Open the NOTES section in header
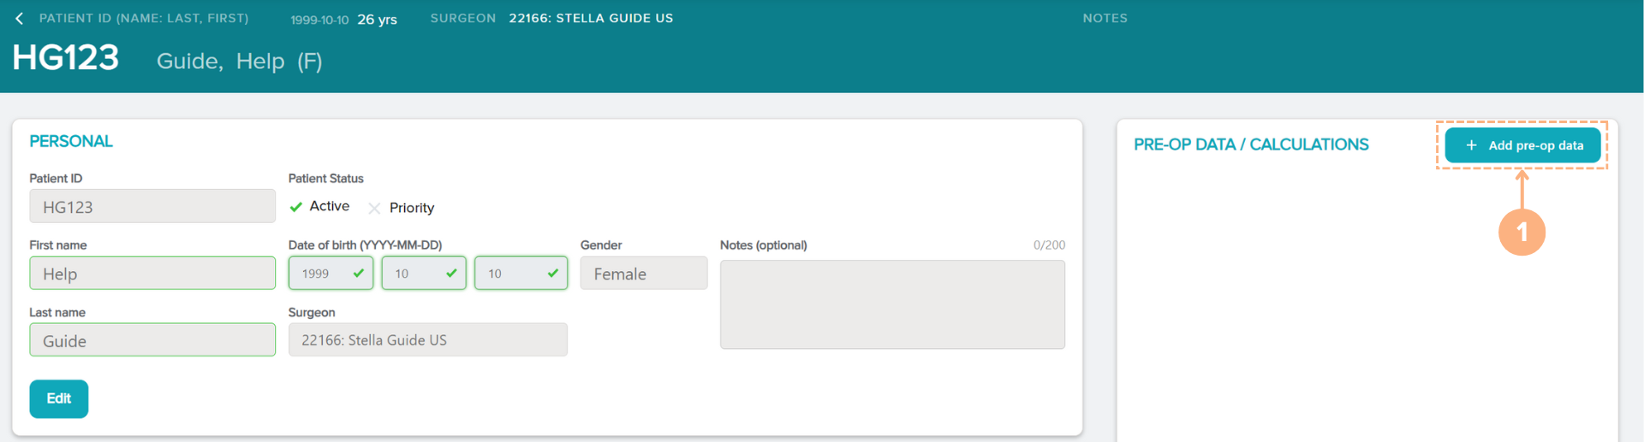This screenshot has width=1644, height=442. [1105, 18]
